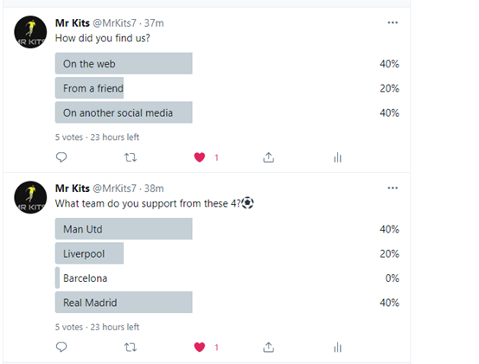The image size is (479, 364).
Task: Share the team support poll tweet
Action: (x=269, y=348)
